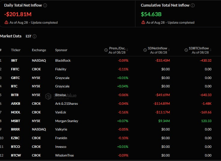Click the Sponsor column header

pyautogui.click(x=61, y=50)
